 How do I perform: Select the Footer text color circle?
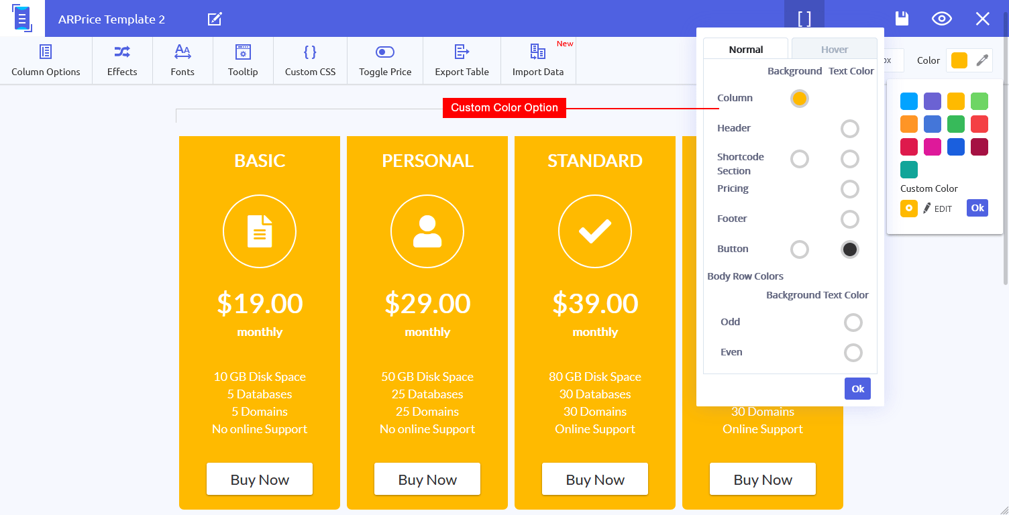(850, 219)
